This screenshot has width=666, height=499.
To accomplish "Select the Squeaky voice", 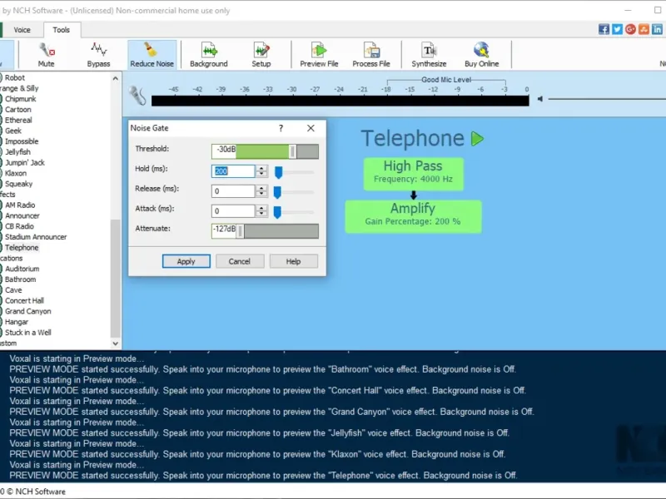I will [18, 184].
